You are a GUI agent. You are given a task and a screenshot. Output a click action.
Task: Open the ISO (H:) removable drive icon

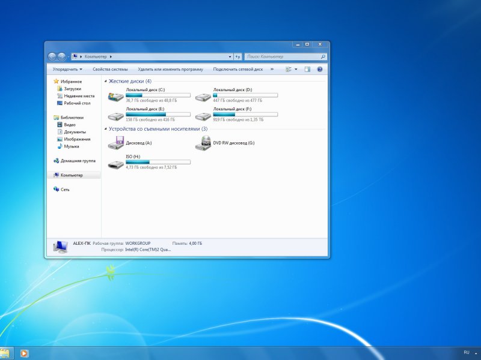[x=115, y=164]
